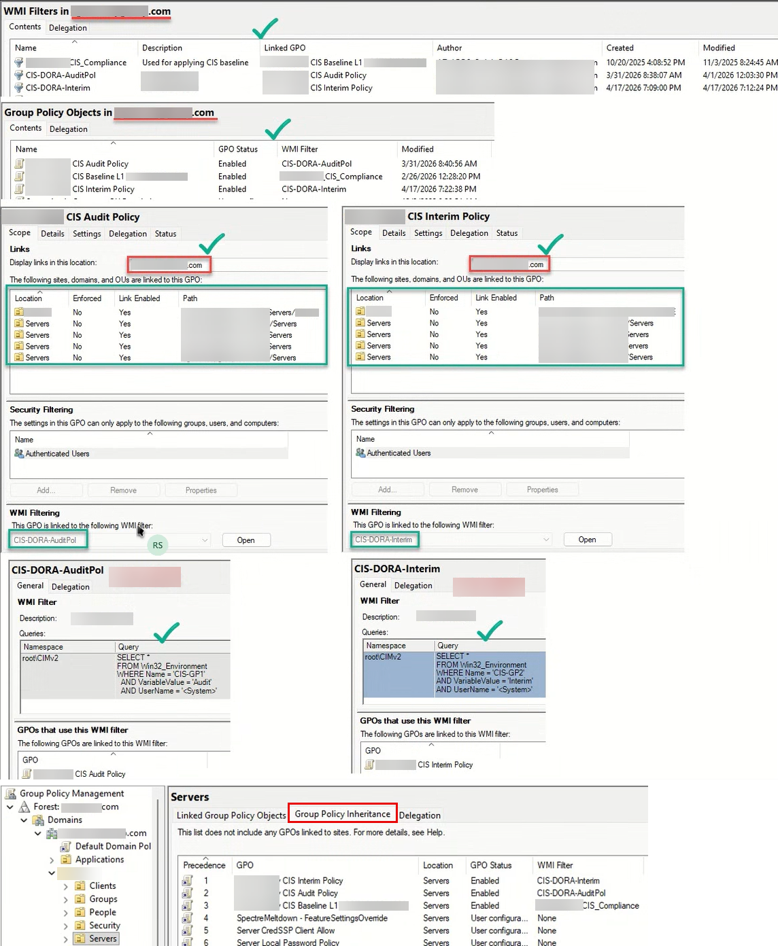
Task: Open Delegation tab of CIS-DORA-Interim filter
Action: [x=413, y=585]
